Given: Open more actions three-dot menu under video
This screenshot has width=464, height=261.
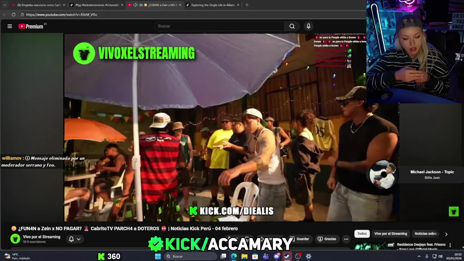Looking at the screenshot, I should pos(346,239).
